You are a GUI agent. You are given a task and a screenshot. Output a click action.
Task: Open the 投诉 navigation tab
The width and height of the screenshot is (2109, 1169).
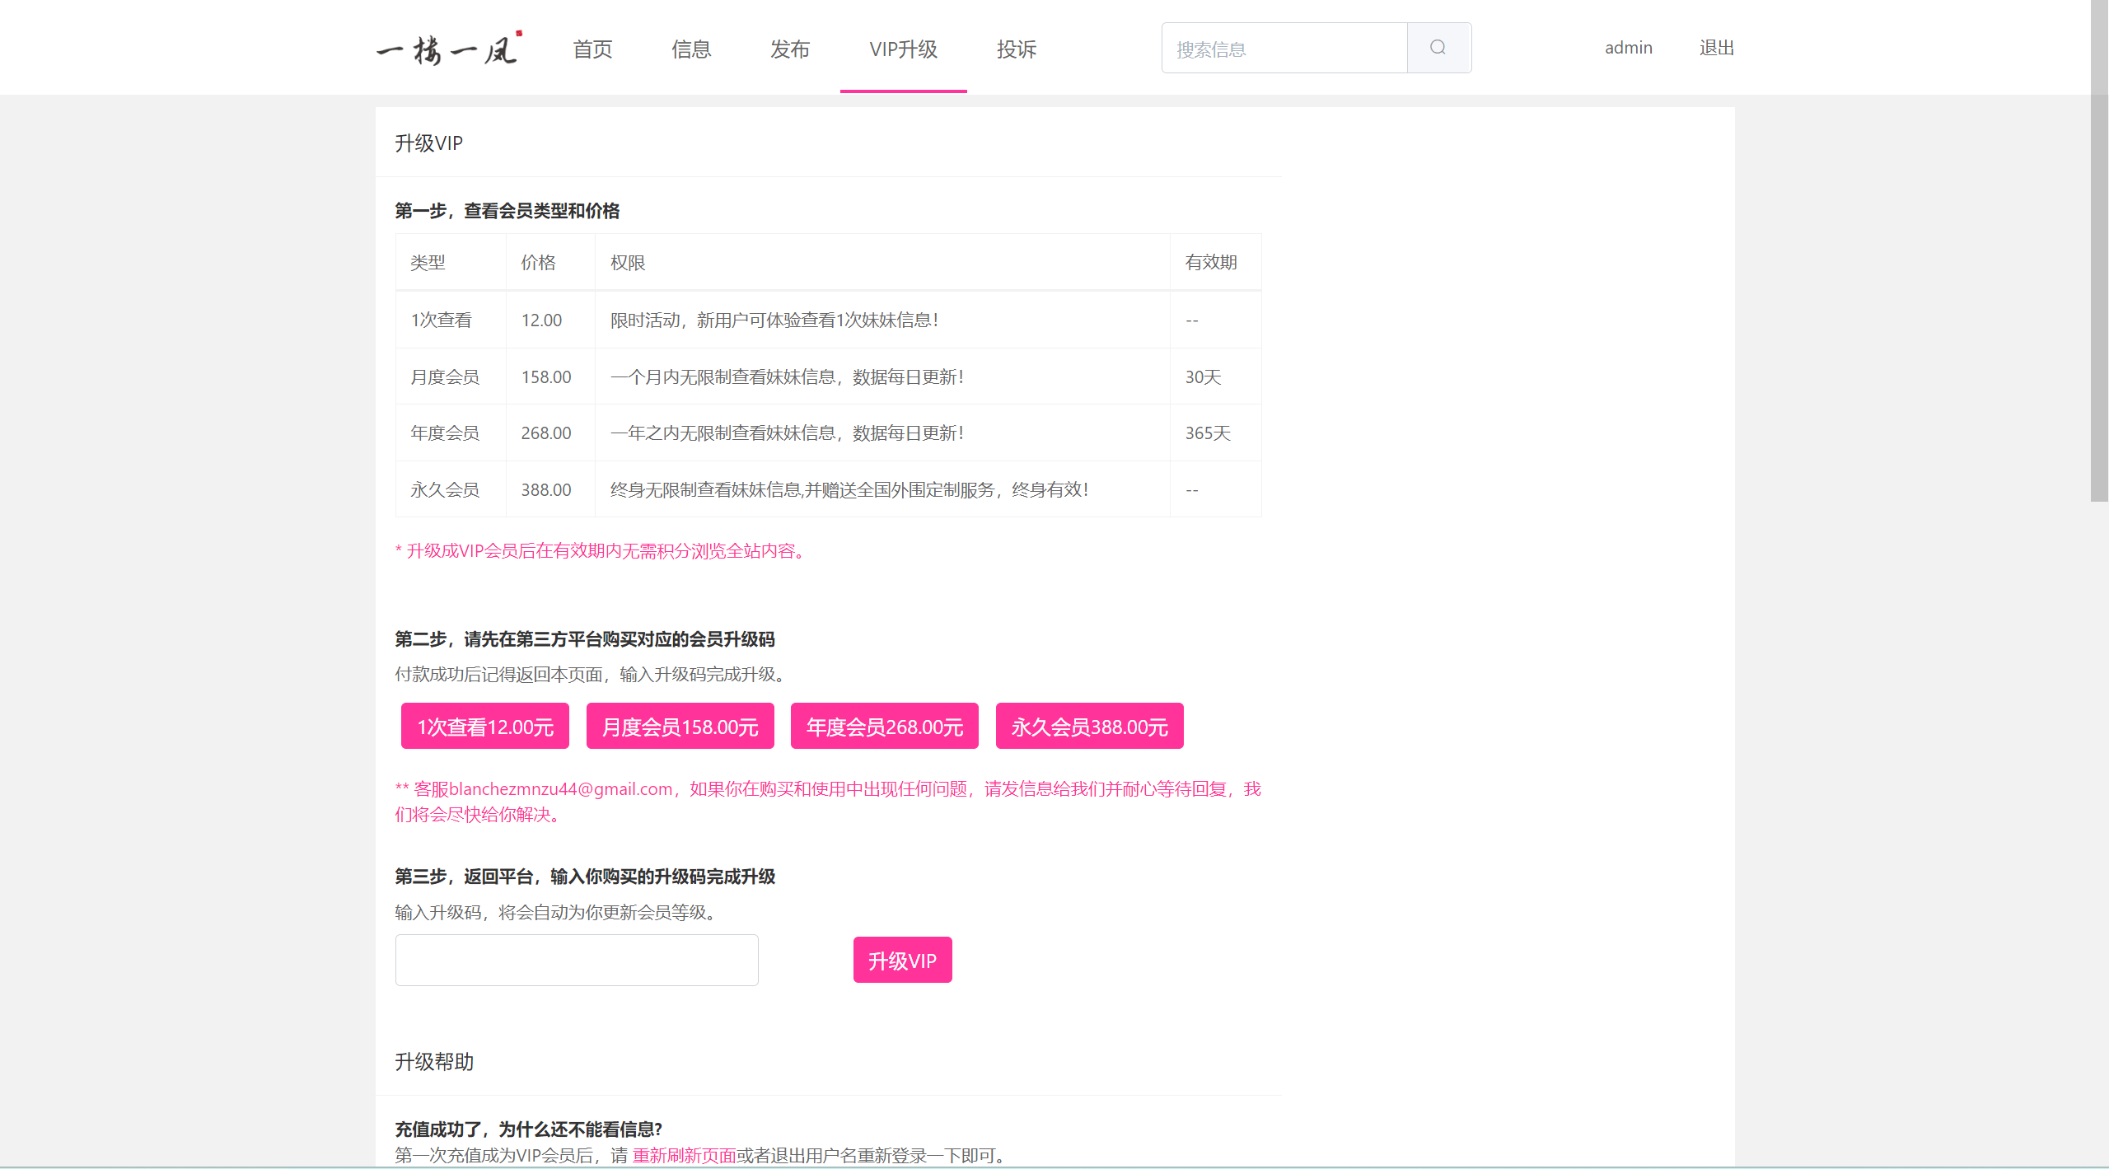pyautogui.click(x=1017, y=49)
